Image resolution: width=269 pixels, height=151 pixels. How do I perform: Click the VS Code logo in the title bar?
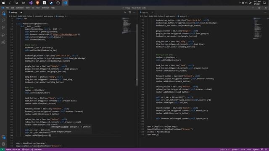point(3,8)
